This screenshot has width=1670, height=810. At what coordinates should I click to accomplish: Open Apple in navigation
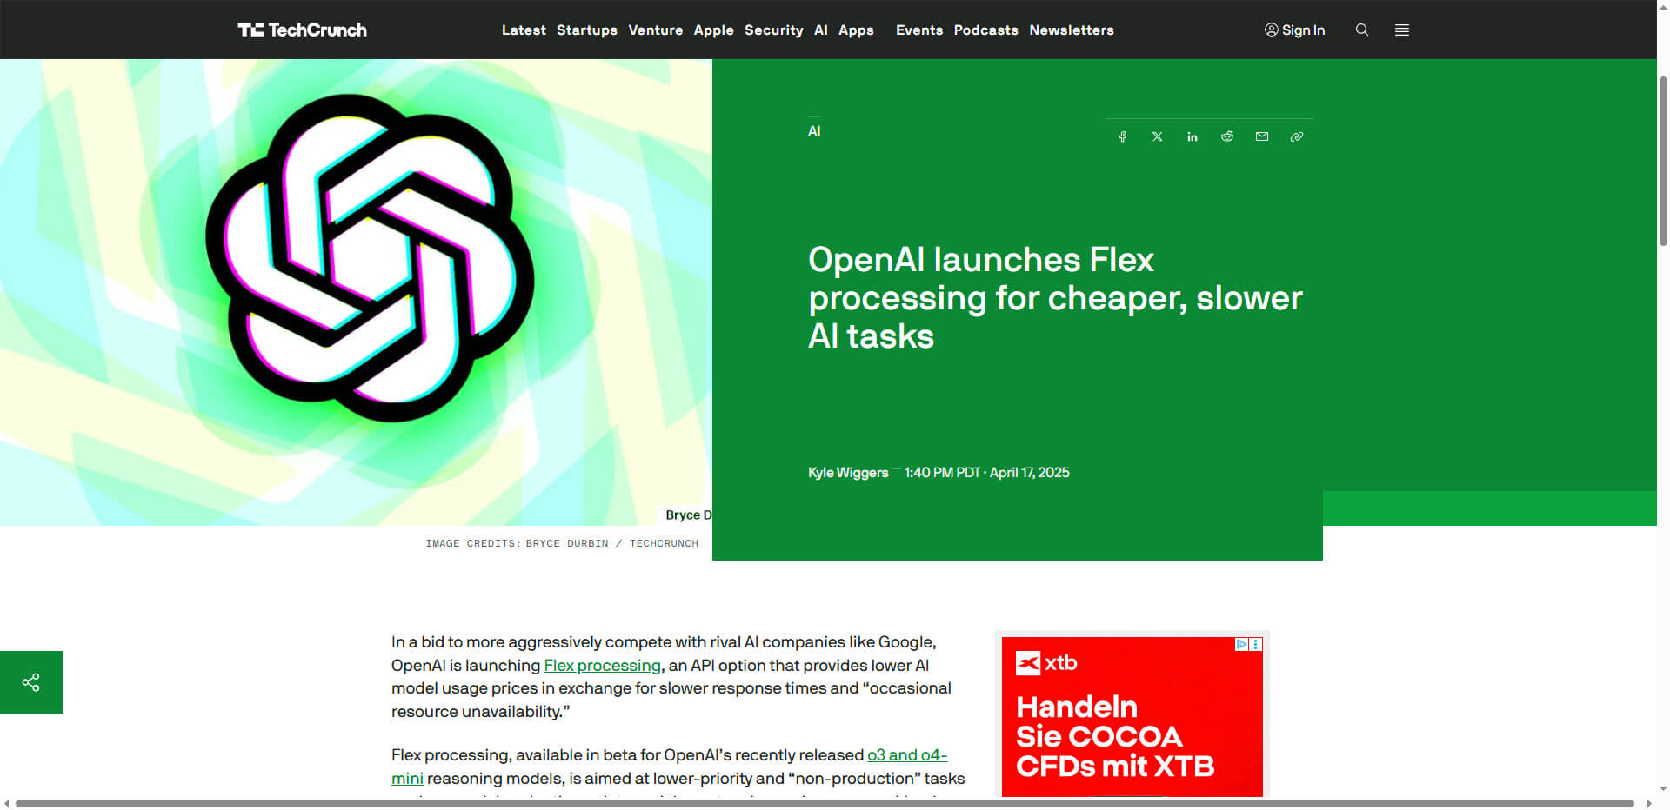click(714, 30)
